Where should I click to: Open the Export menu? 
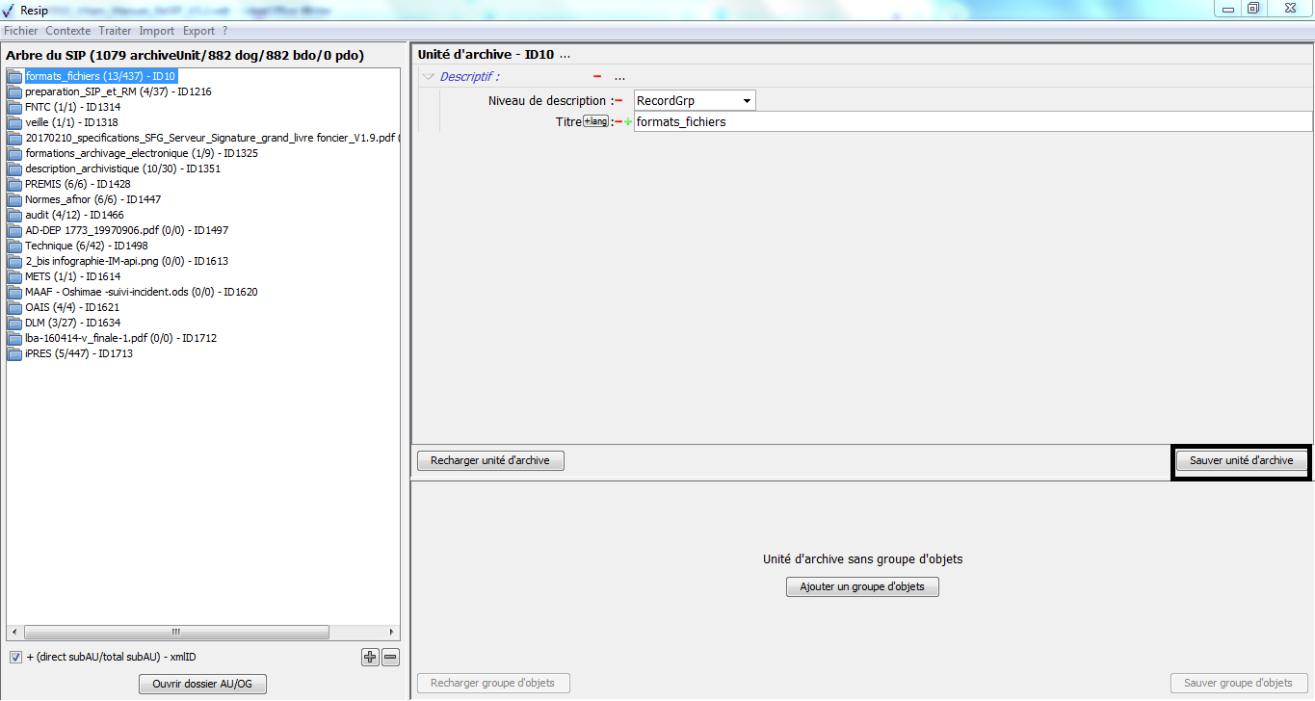tap(198, 31)
